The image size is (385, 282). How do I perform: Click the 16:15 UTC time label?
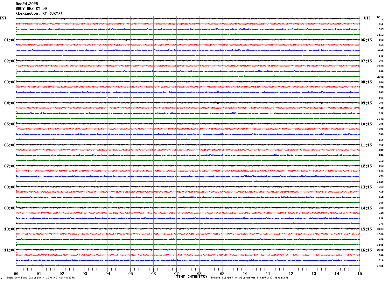(x=366, y=250)
